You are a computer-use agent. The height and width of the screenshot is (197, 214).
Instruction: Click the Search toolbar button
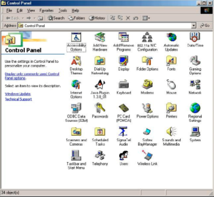(56, 18)
